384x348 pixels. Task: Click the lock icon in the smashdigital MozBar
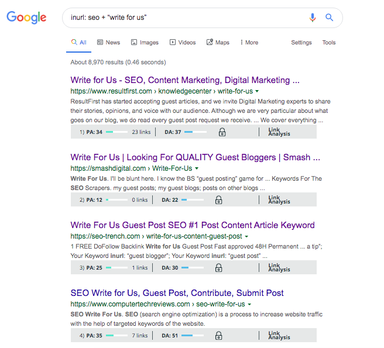pos(219,200)
